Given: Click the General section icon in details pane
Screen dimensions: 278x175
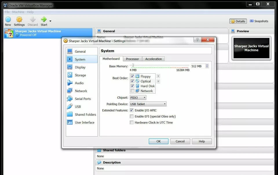Looking at the screenshot, I should [x=99, y=31].
